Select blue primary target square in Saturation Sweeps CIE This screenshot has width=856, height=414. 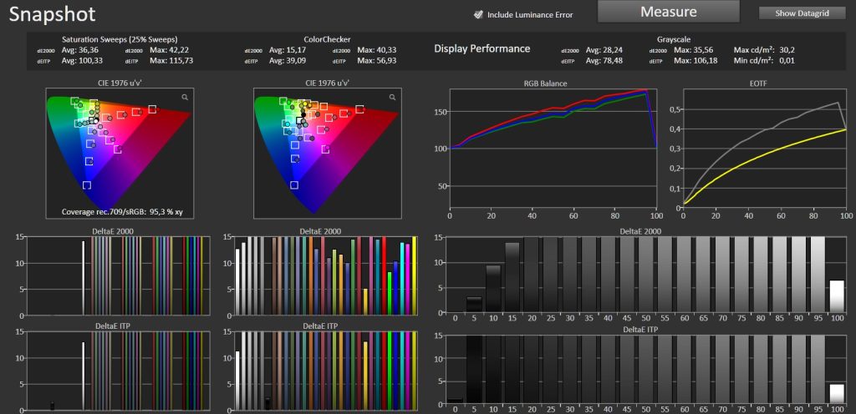coord(87,185)
